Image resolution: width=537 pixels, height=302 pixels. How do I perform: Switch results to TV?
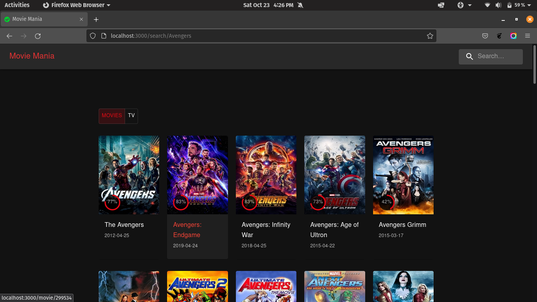pos(131,116)
